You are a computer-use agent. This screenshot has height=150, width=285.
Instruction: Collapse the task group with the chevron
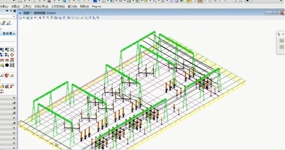click(14, 33)
